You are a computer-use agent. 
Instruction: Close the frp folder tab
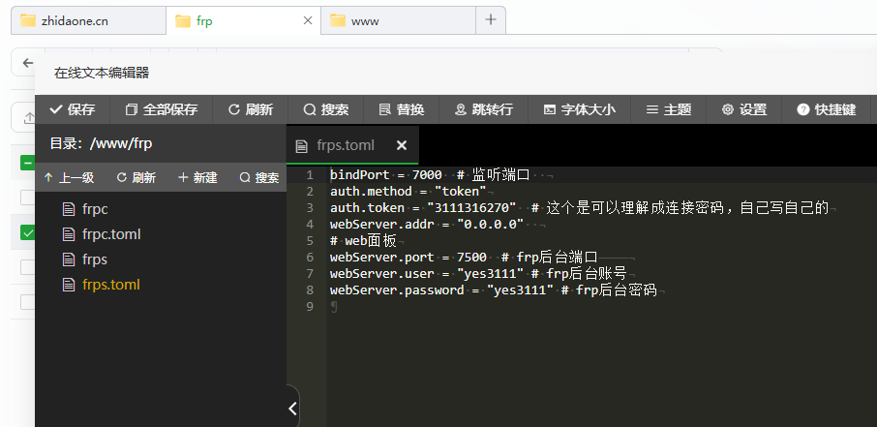[x=307, y=20]
